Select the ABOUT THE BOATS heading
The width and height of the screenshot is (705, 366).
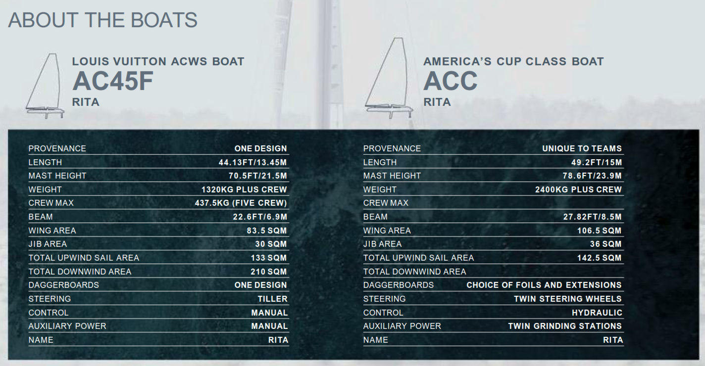coord(103,20)
